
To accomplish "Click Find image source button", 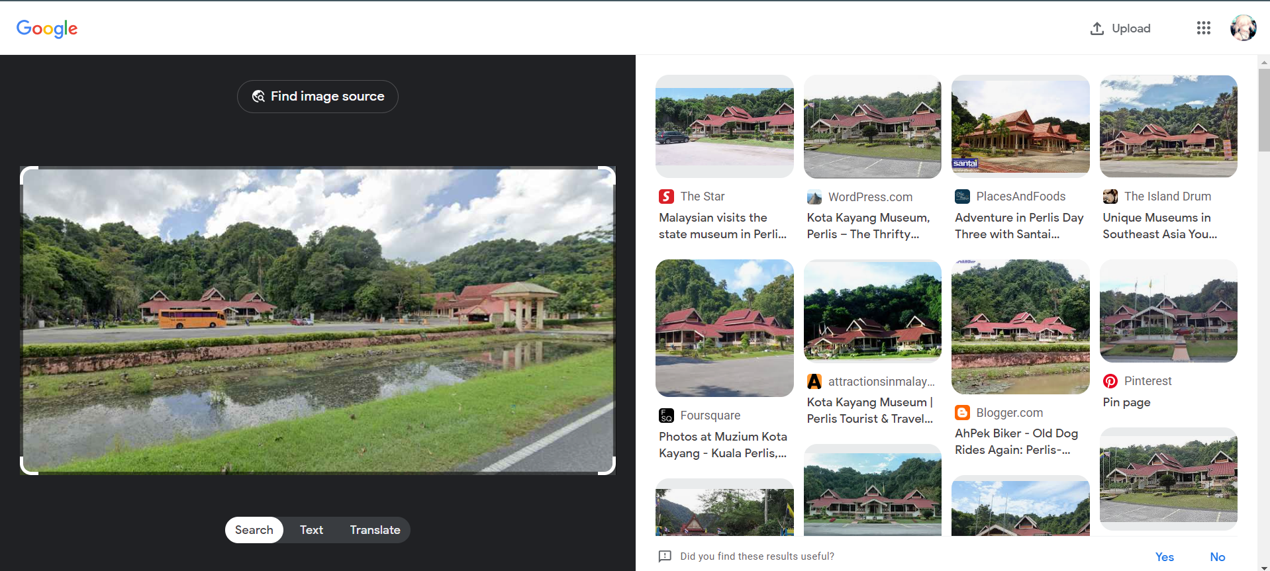I will point(318,97).
